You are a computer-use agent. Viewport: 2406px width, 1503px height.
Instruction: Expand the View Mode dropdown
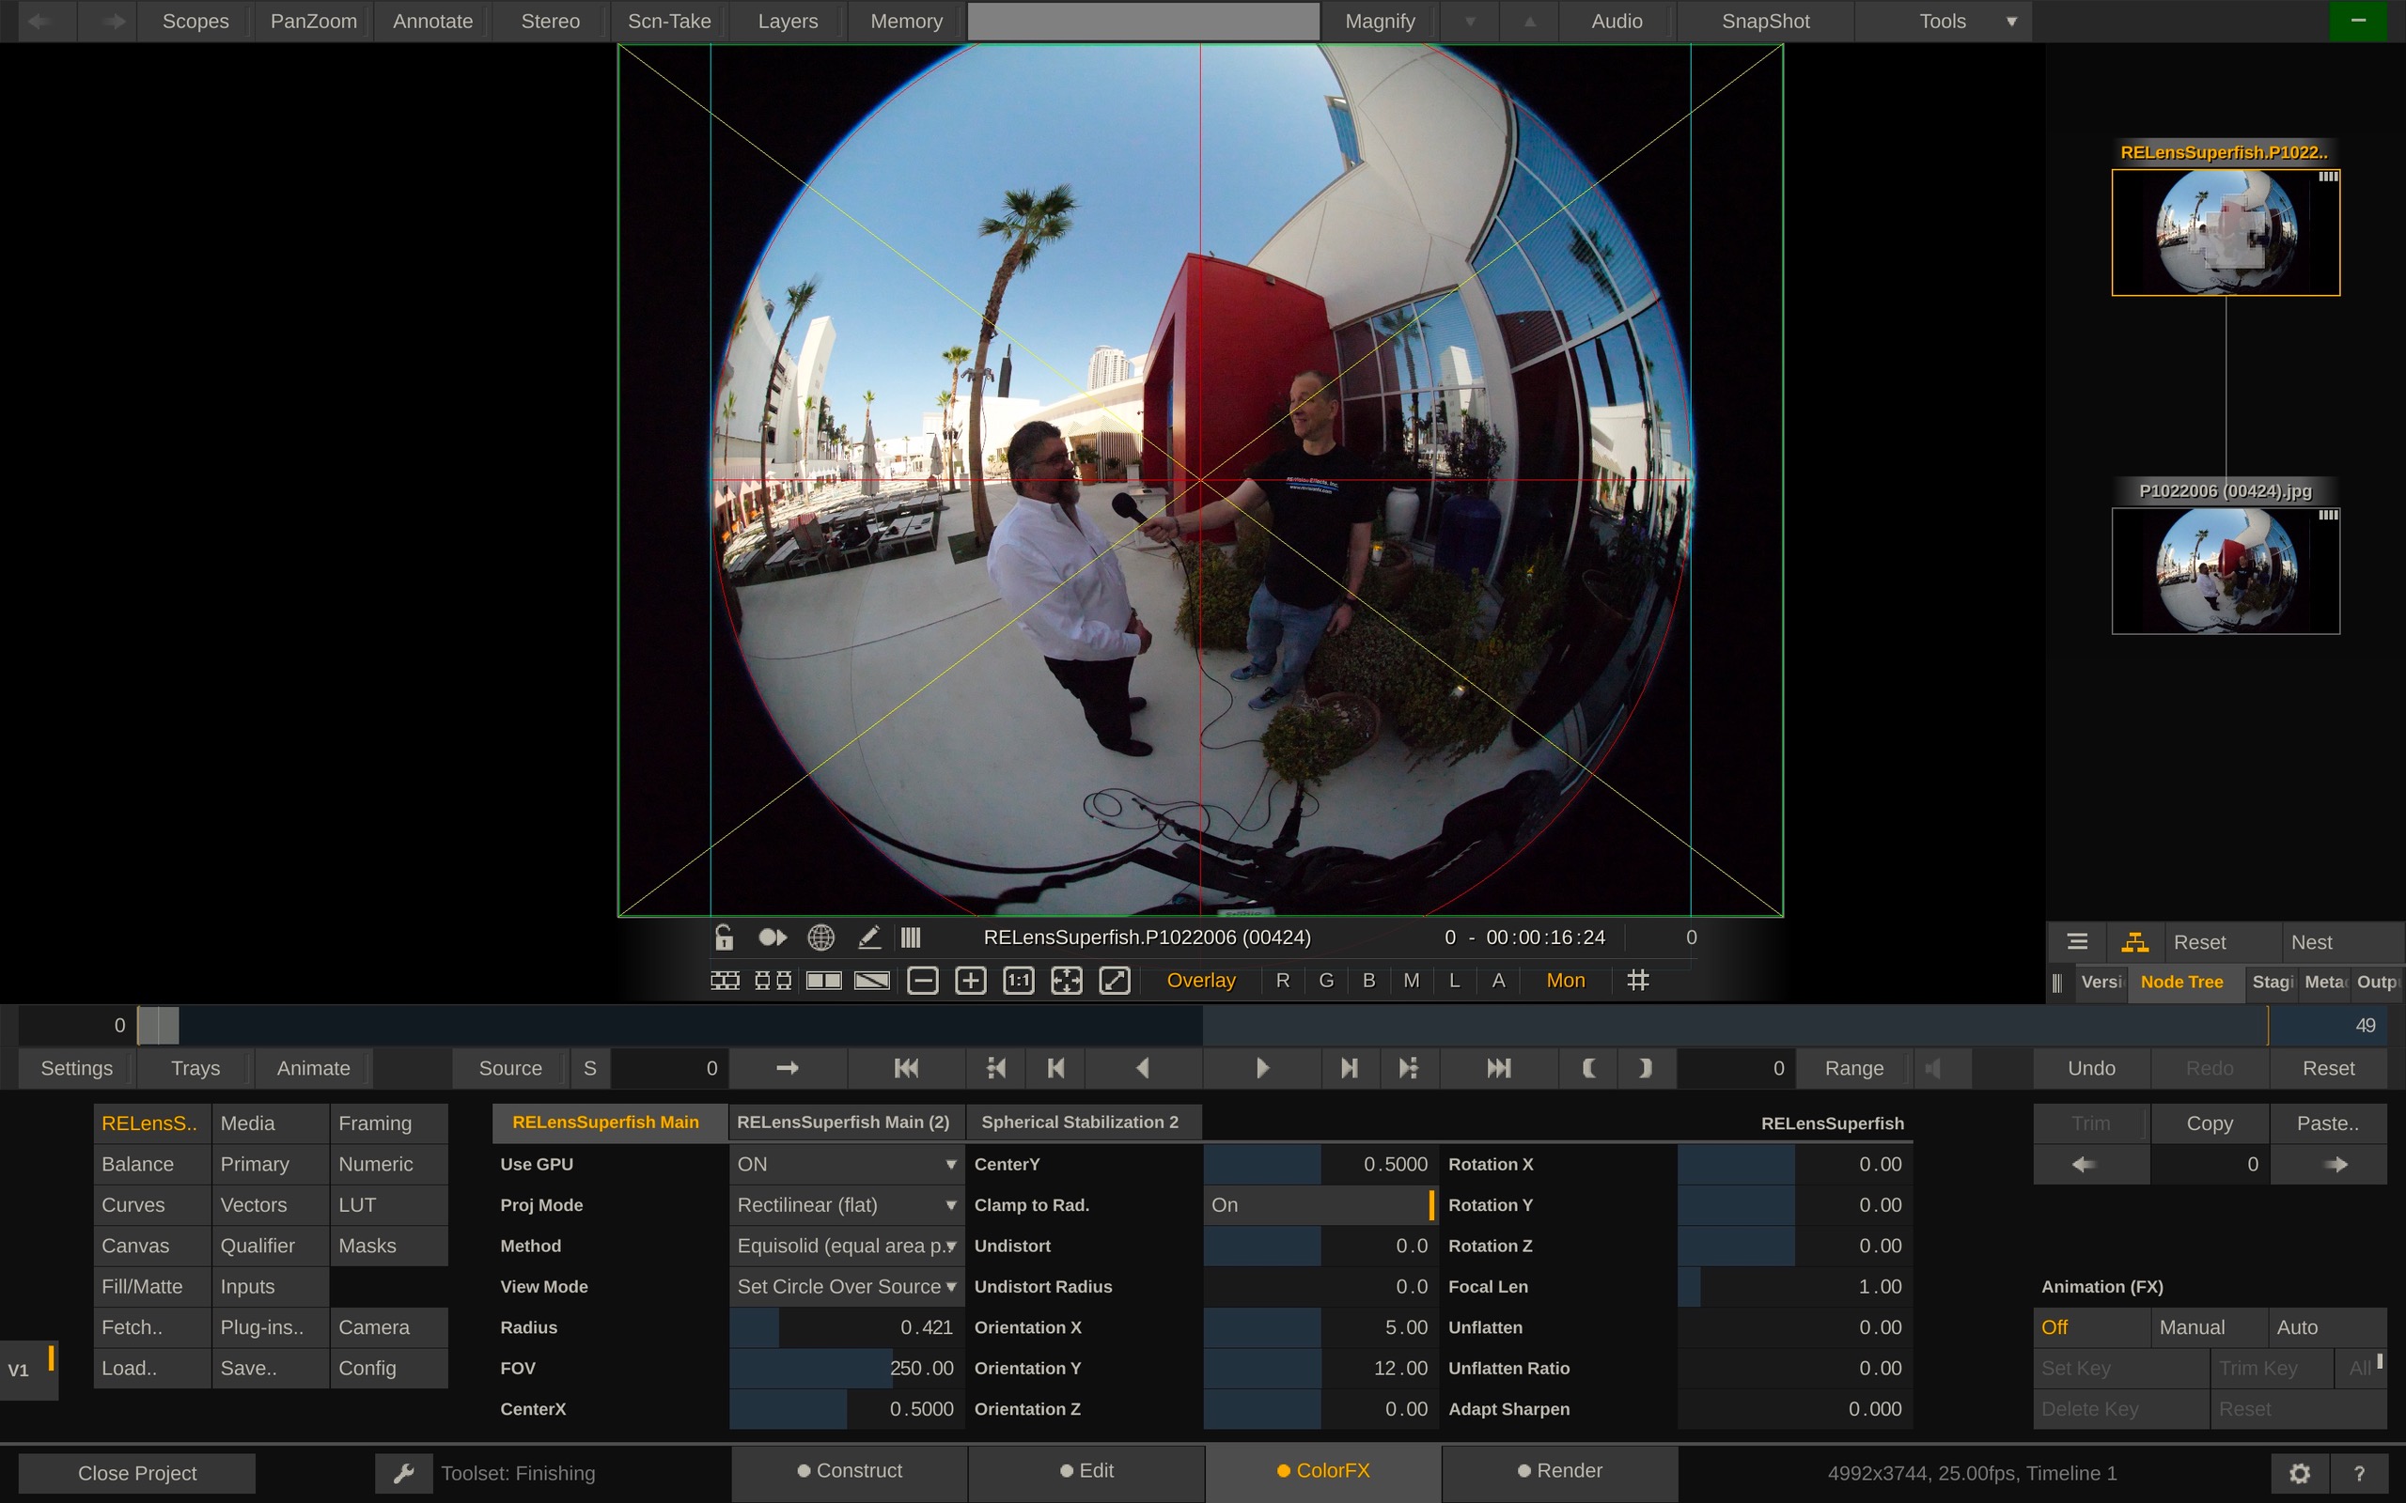(x=845, y=1286)
